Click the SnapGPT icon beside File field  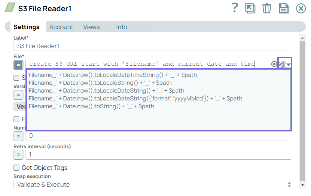tap(282, 64)
